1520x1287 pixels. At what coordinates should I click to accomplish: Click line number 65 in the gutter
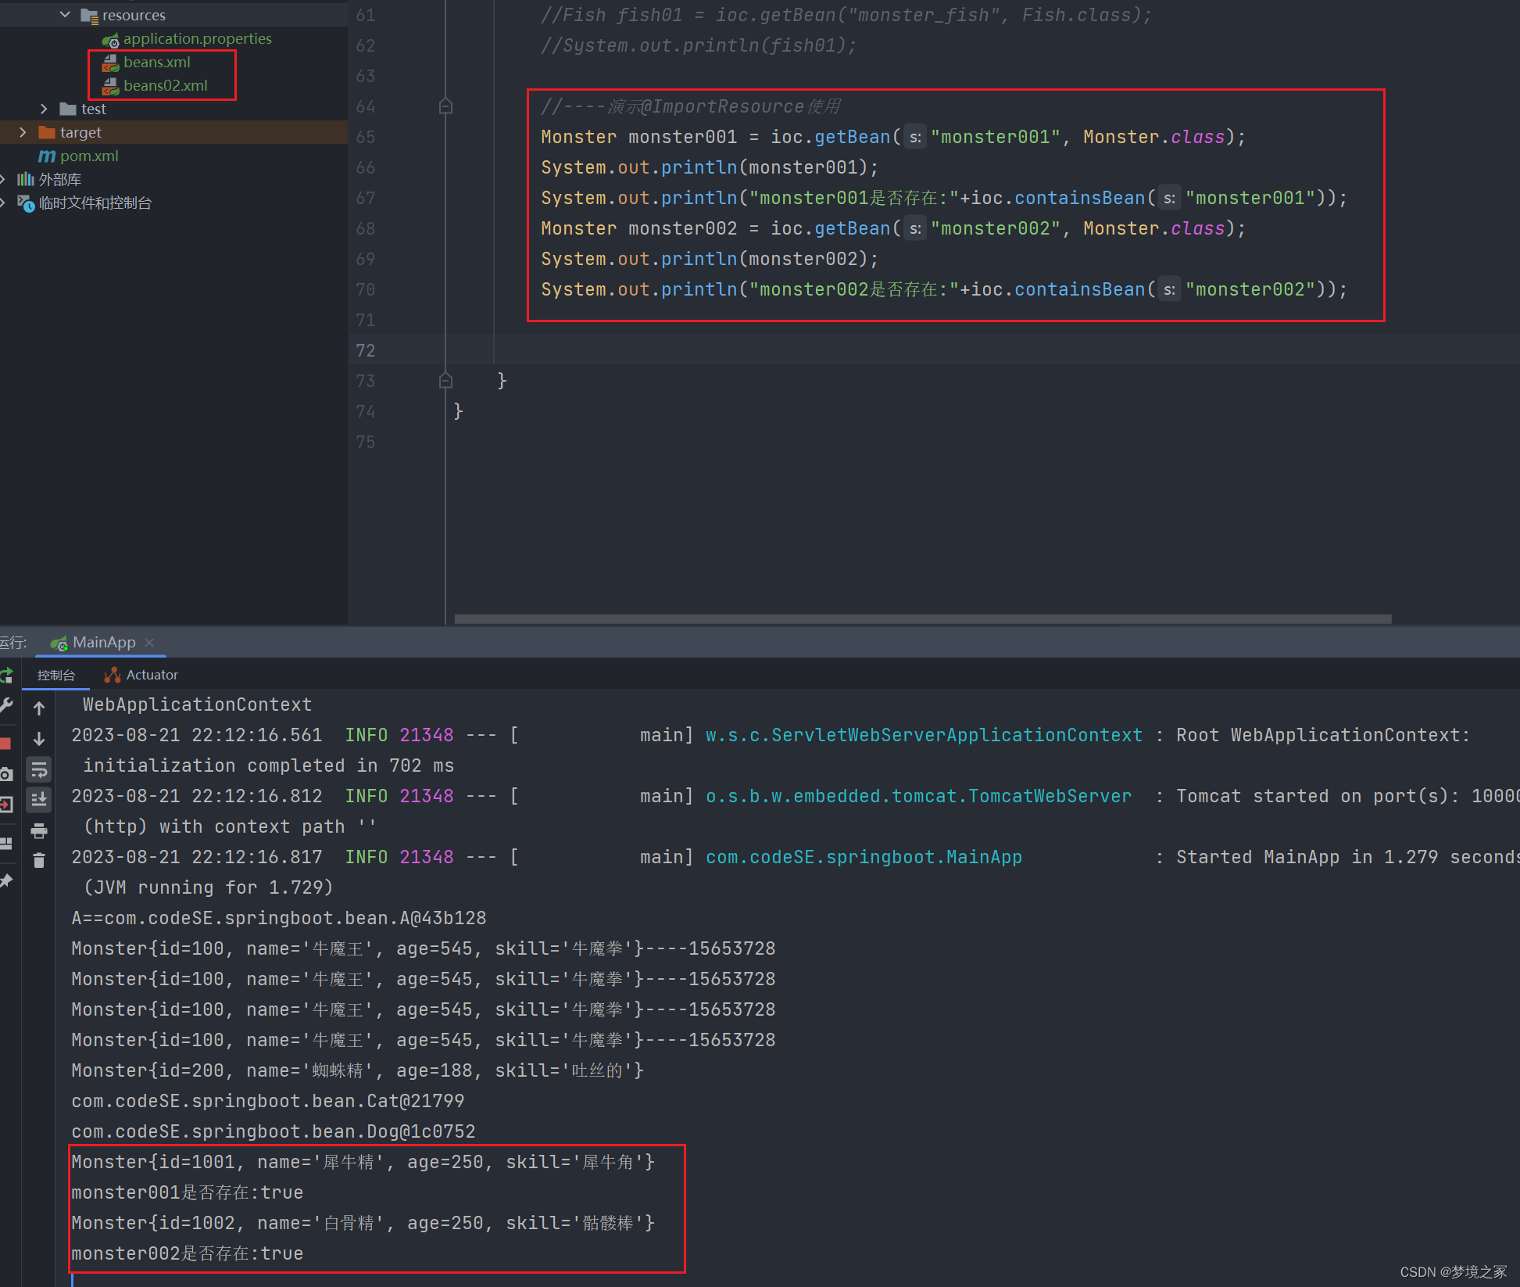[x=366, y=137]
